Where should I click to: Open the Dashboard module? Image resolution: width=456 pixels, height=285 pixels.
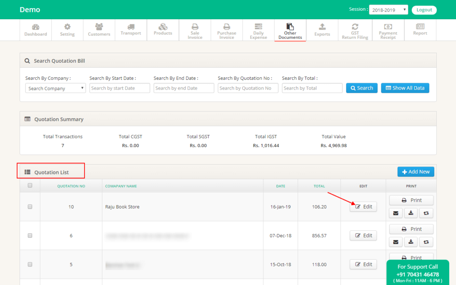[35, 30]
